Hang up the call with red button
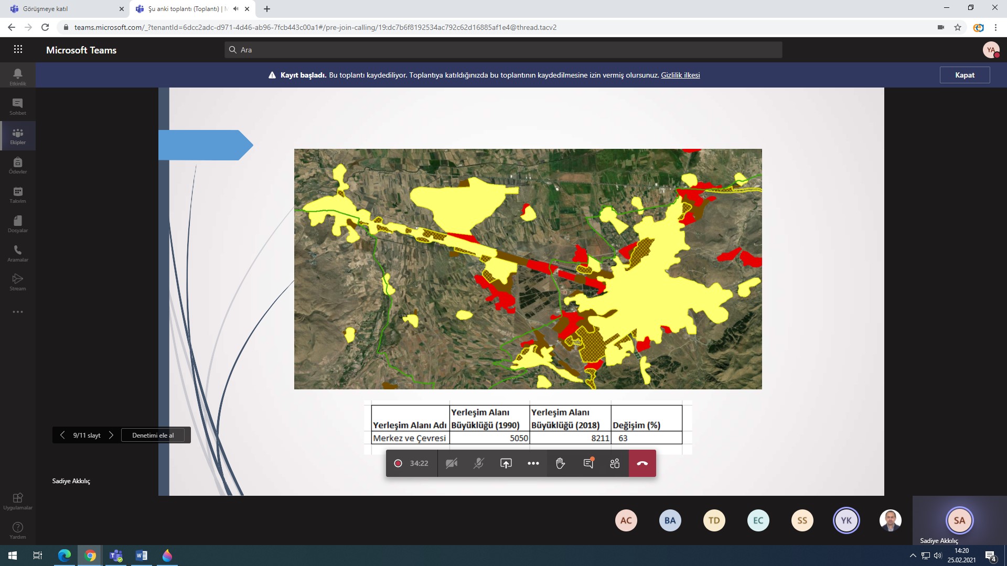Screen dimensions: 1007x566 coord(642,463)
